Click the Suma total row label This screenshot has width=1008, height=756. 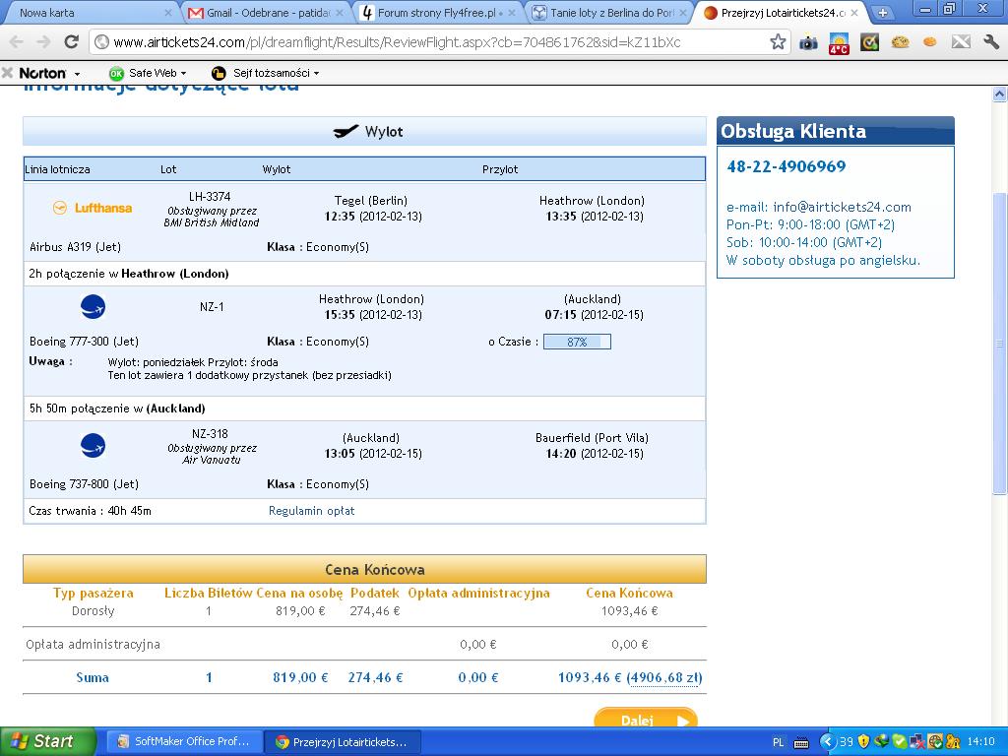point(93,677)
